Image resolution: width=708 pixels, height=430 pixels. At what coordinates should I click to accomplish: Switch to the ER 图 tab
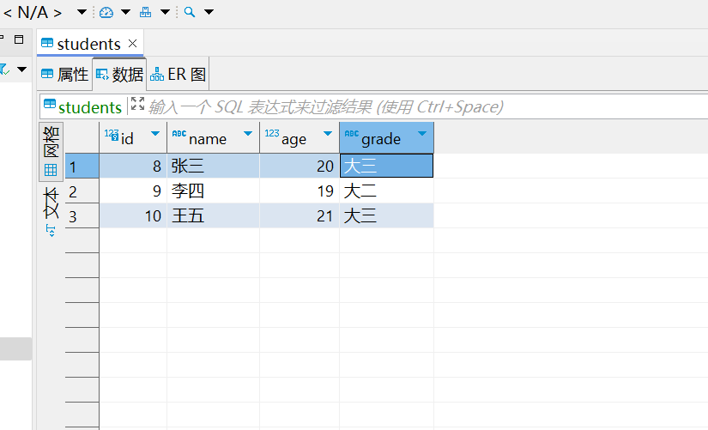tap(178, 74)
